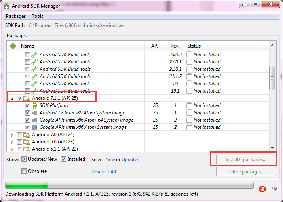Uncheck the Android 7.1.1 (API 25) checkbox
Viewport: 283px width, 202px height.
click(x=19, y=98)
